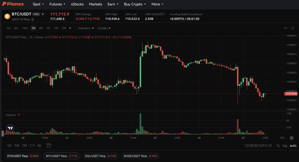Image resolution: width=299 pixels, height=162 pixels.
Task: Open the Indicators dropdown
Action: pyautogui.click(x=86, y=28)
